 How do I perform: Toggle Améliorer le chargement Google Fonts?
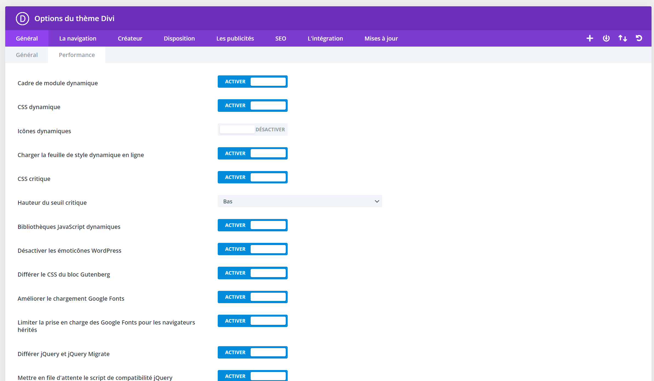coord(253,297)
